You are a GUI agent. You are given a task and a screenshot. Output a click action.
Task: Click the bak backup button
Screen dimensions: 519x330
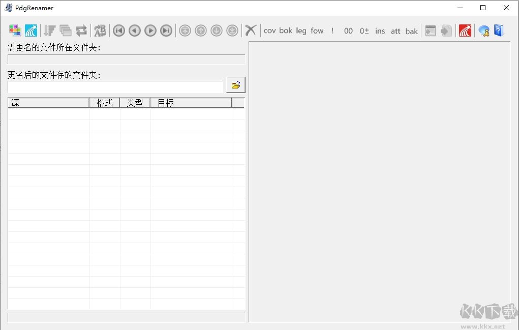coord(411,31)
